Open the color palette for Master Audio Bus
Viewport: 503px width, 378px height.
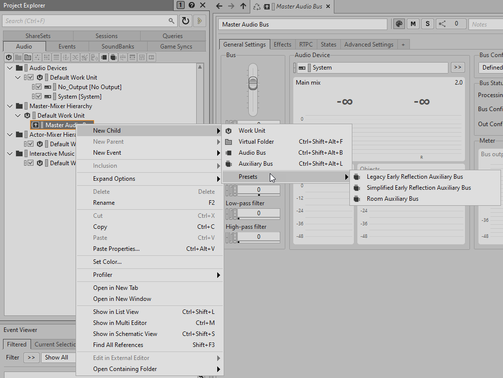click(399, 24)
